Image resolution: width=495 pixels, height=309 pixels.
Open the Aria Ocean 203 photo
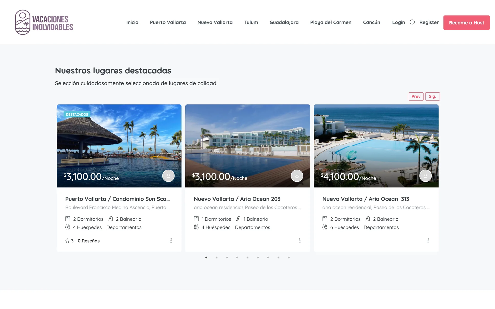coord(247,146)
